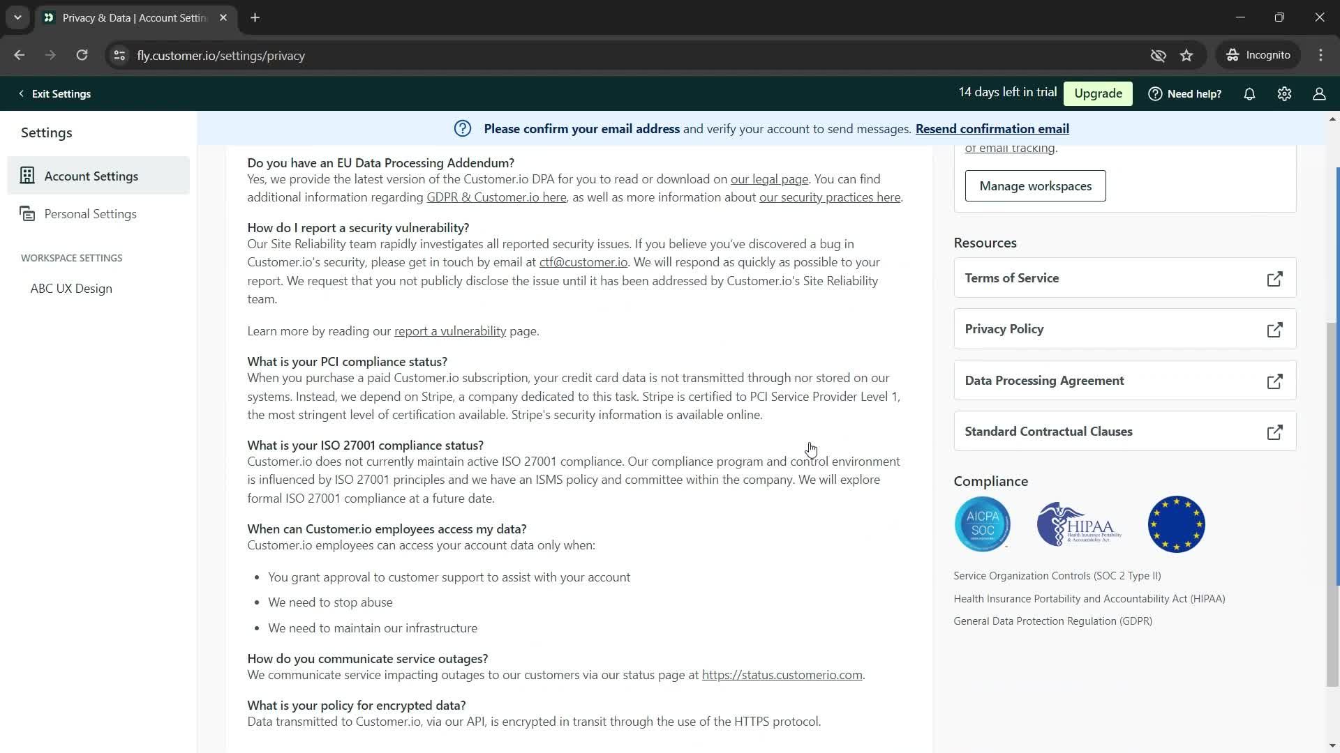Click the Upgrade button in trial banner

click(1098, 93)
